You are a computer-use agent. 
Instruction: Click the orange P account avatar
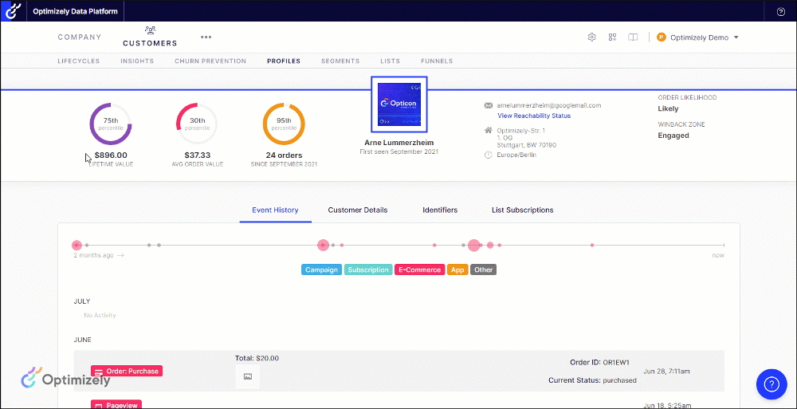[x=662, y=37]
